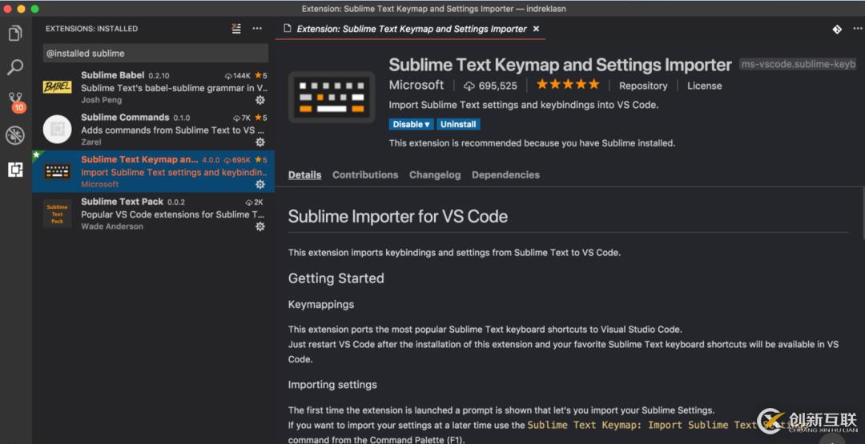Click gear icon for Sublime Babel
The height and width of the screenshot is (444, 865).
pyautogui.click(x=259, y=100)
